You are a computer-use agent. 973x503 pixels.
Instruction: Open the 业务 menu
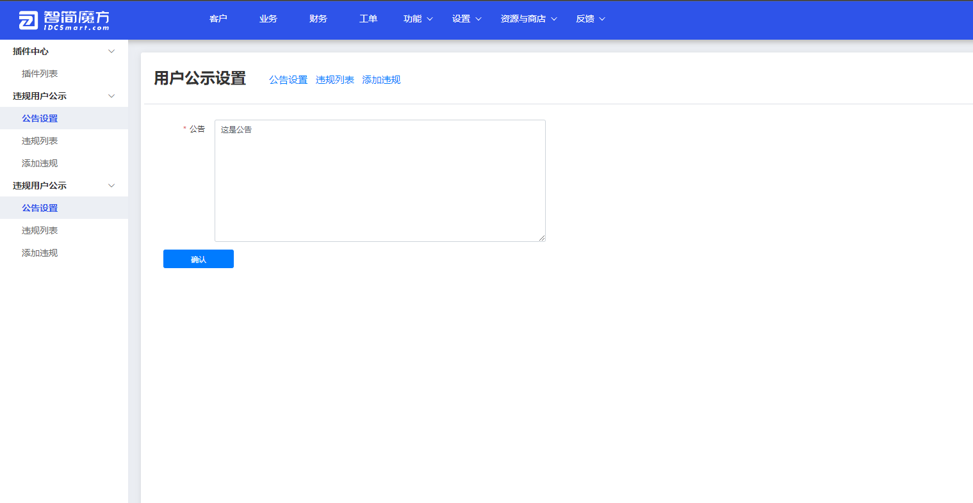(x=268, y=19)
